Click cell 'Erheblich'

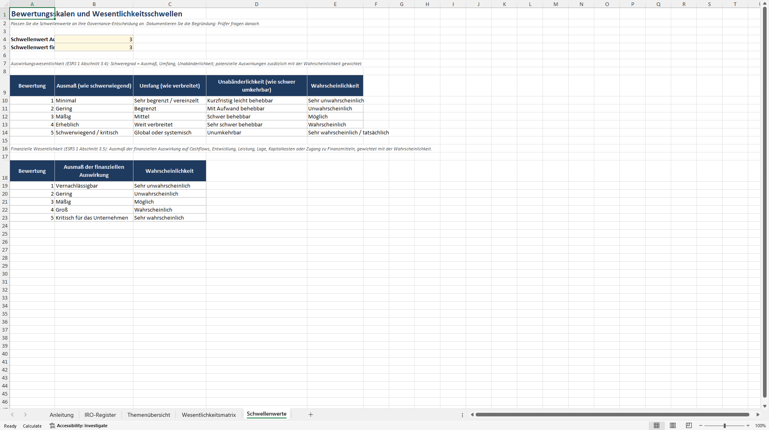click(94, 124)
